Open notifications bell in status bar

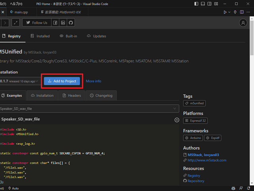(248, 188)
